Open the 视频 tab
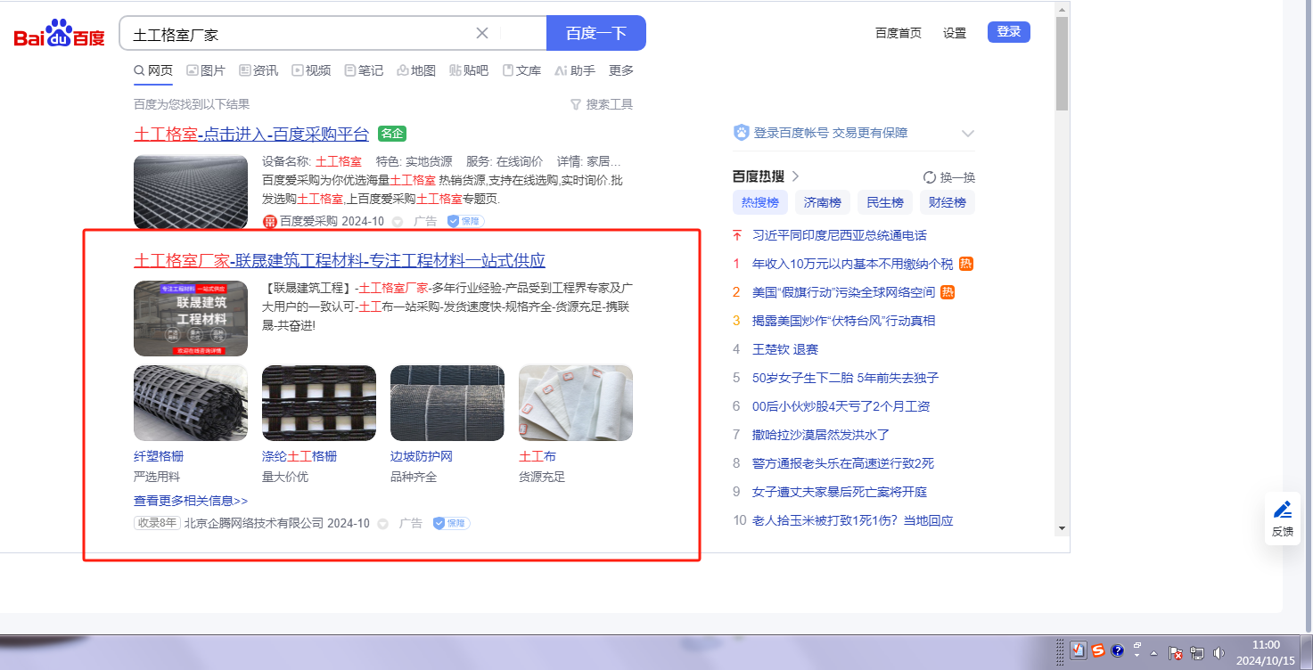The width and height of the screenshot is (1313, 670). 311,70
